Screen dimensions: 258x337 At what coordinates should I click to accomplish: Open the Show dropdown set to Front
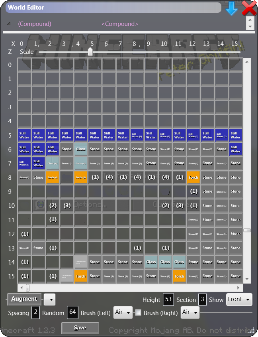(239, 300)
